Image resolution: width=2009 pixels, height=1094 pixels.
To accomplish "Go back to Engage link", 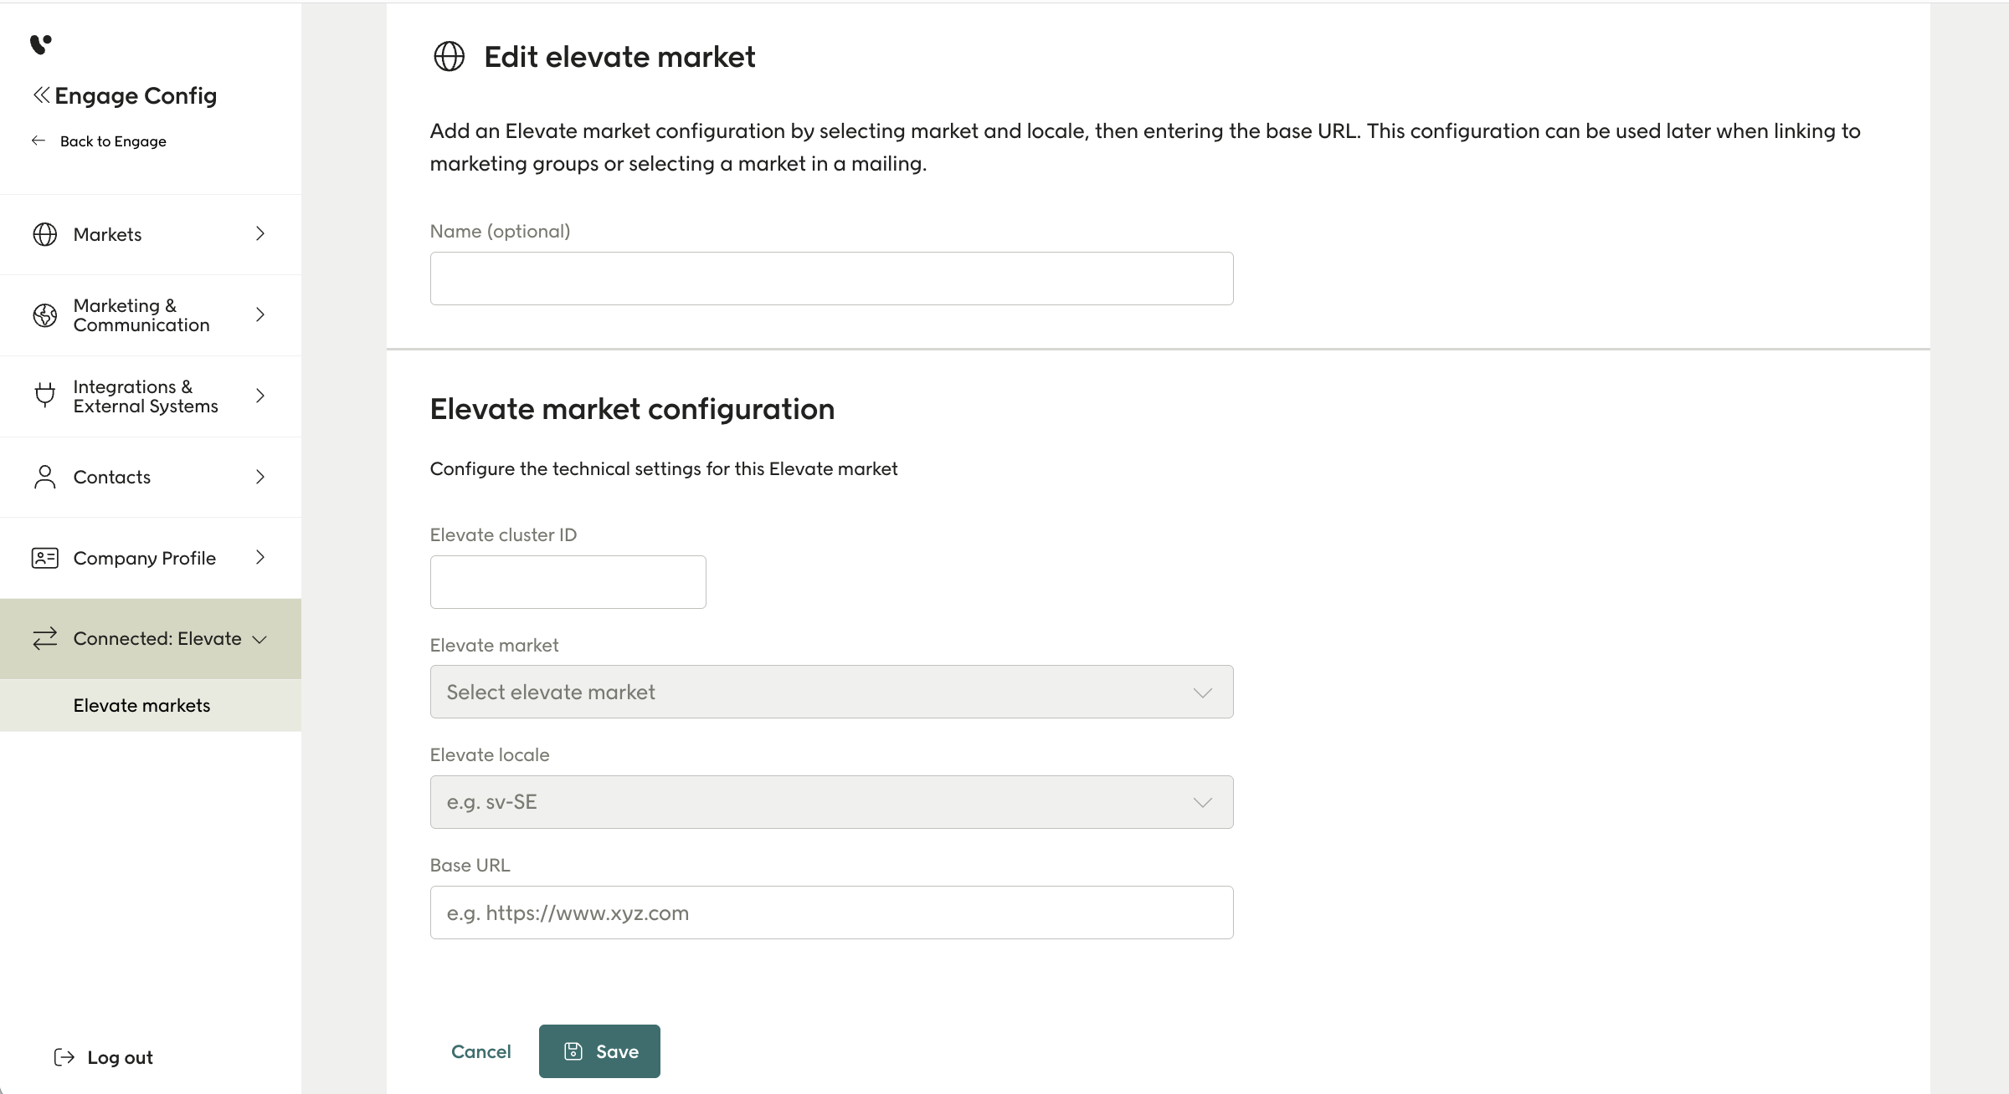I will 112,141.
